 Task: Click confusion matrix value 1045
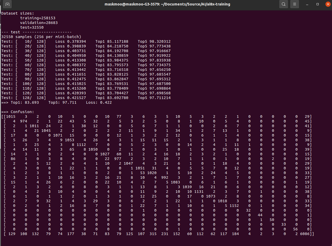coord(46,131)
